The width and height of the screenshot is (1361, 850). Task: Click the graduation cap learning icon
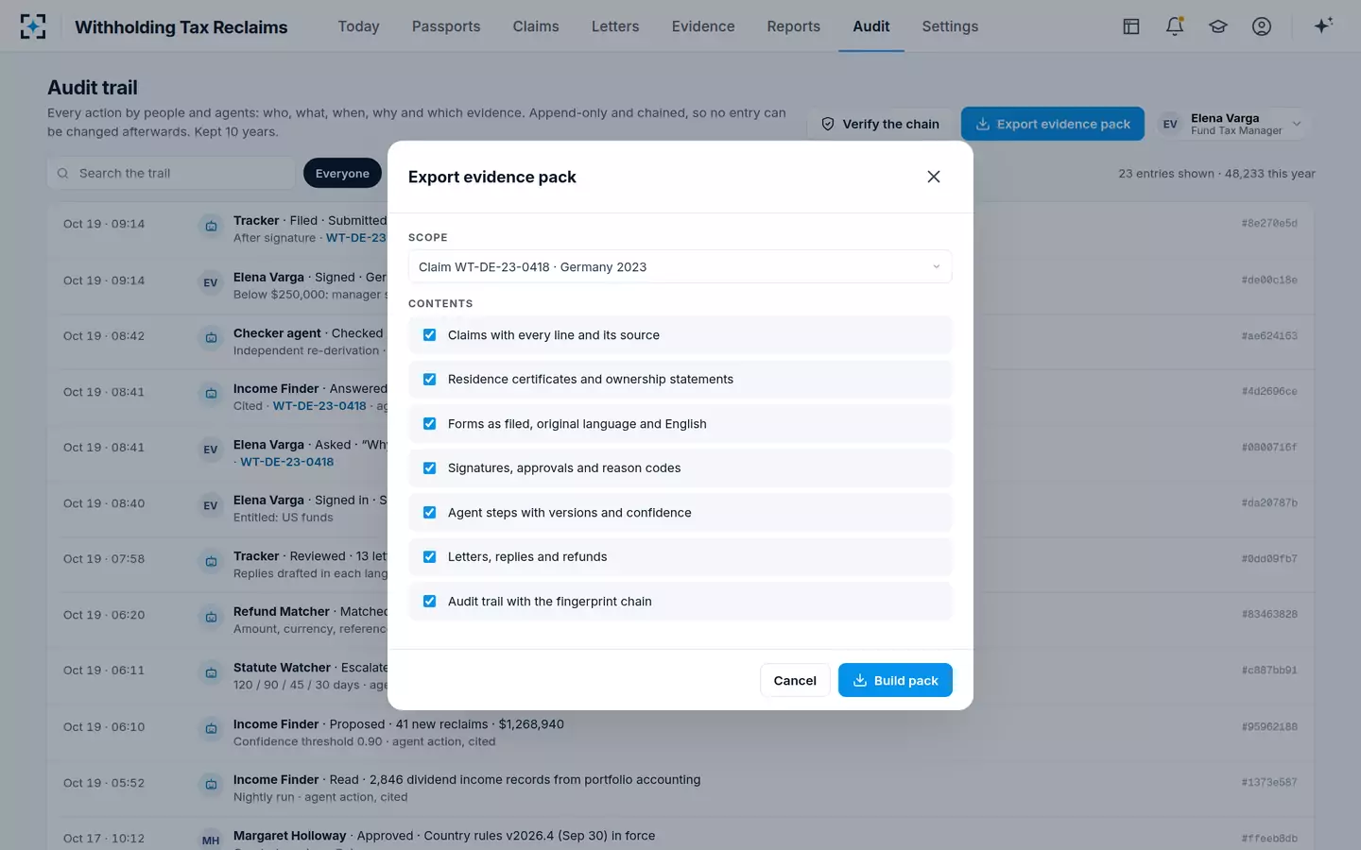tap(1218, 26)
